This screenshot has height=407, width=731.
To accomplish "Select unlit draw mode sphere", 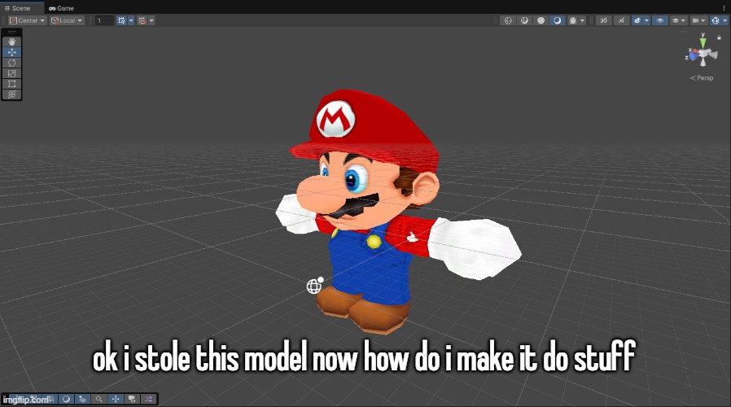I will pyautogui.click(x=541, y=20).
